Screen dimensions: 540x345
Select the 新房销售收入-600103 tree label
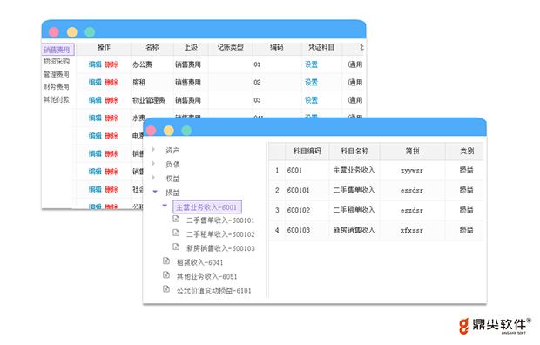tap(220, 248)
